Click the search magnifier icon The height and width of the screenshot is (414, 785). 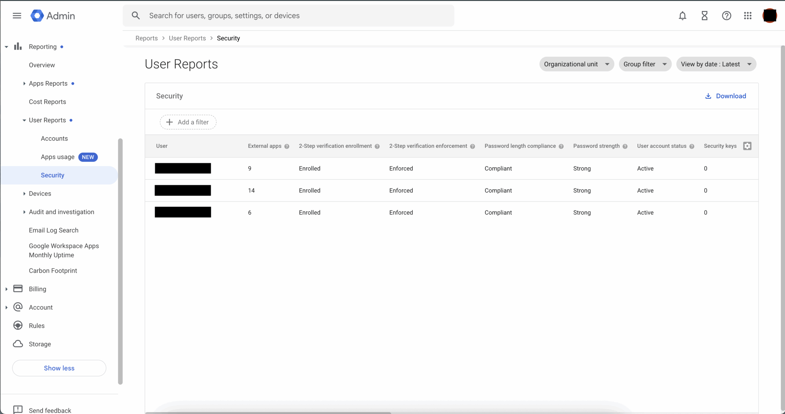136,16
